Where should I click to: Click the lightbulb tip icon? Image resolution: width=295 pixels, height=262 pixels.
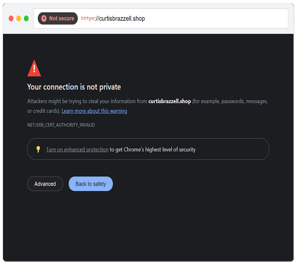pyautogui.click(x=38, y=149)
